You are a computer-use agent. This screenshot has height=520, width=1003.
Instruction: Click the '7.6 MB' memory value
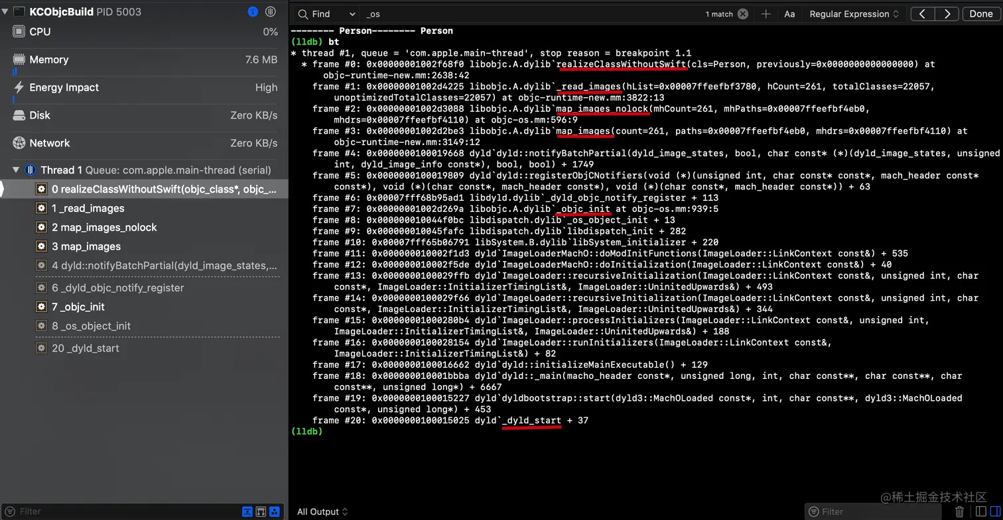pos(261,60)
